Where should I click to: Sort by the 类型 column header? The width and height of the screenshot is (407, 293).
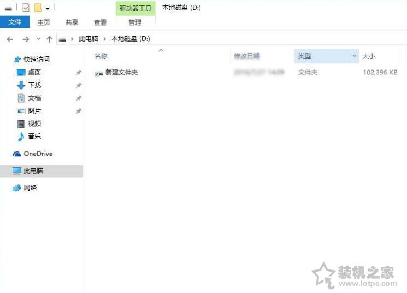tap(304, 56)
